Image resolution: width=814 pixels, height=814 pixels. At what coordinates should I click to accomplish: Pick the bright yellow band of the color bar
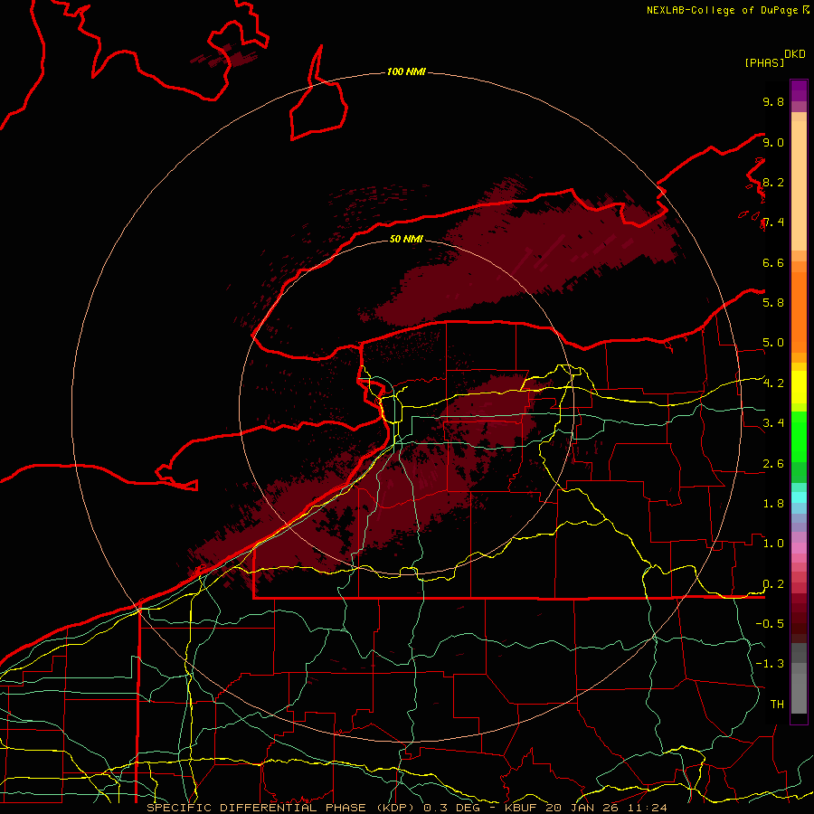799,387
